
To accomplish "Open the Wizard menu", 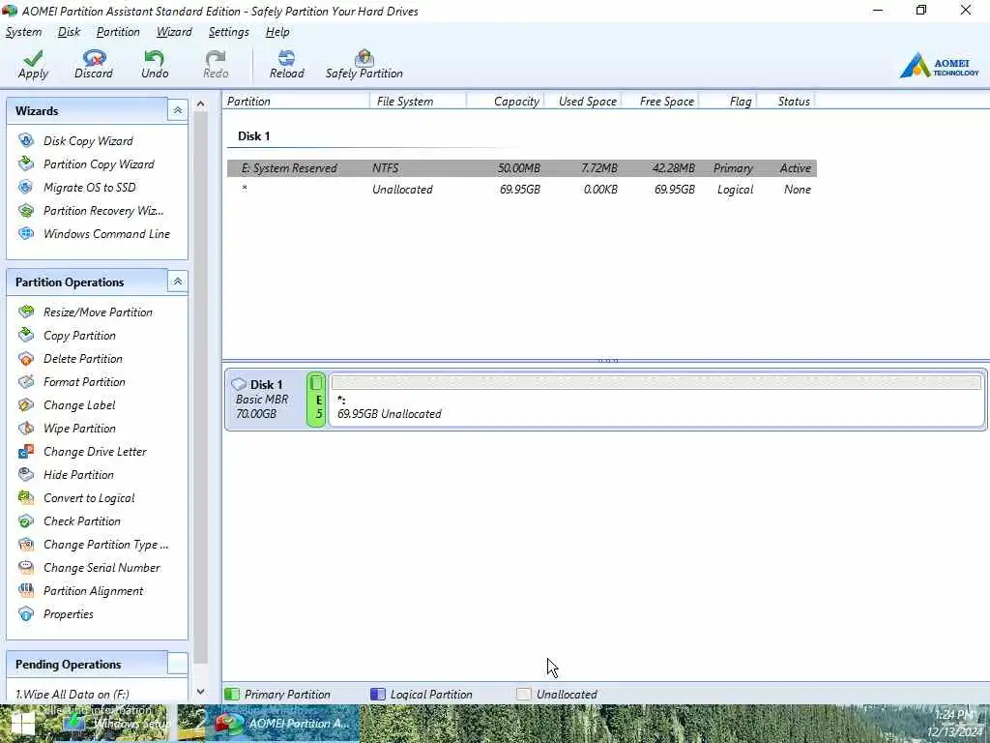I will click(x=174, y=32).
